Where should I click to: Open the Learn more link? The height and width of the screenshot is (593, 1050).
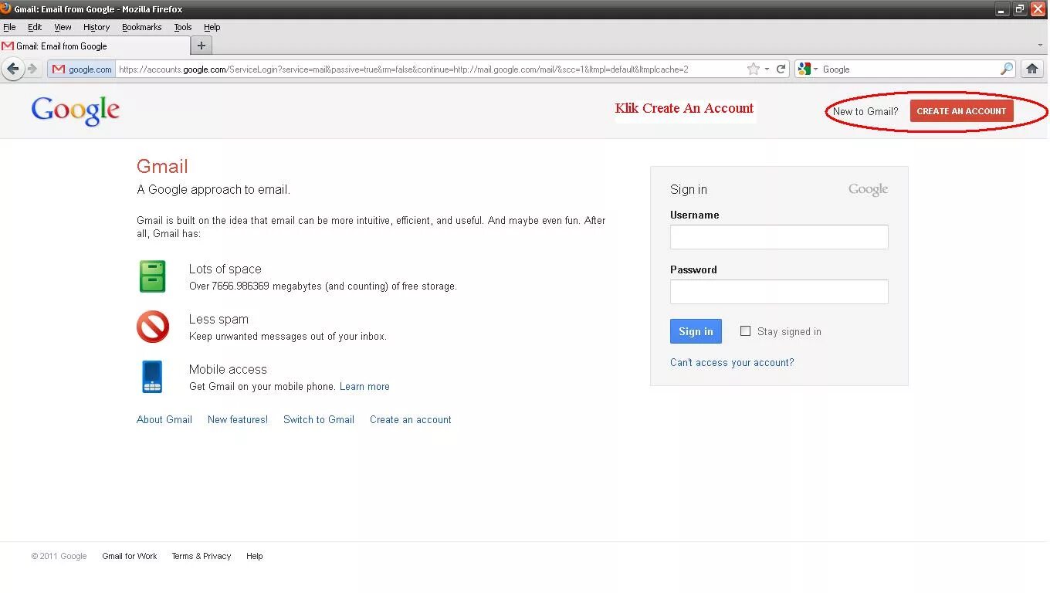(364, 386)
